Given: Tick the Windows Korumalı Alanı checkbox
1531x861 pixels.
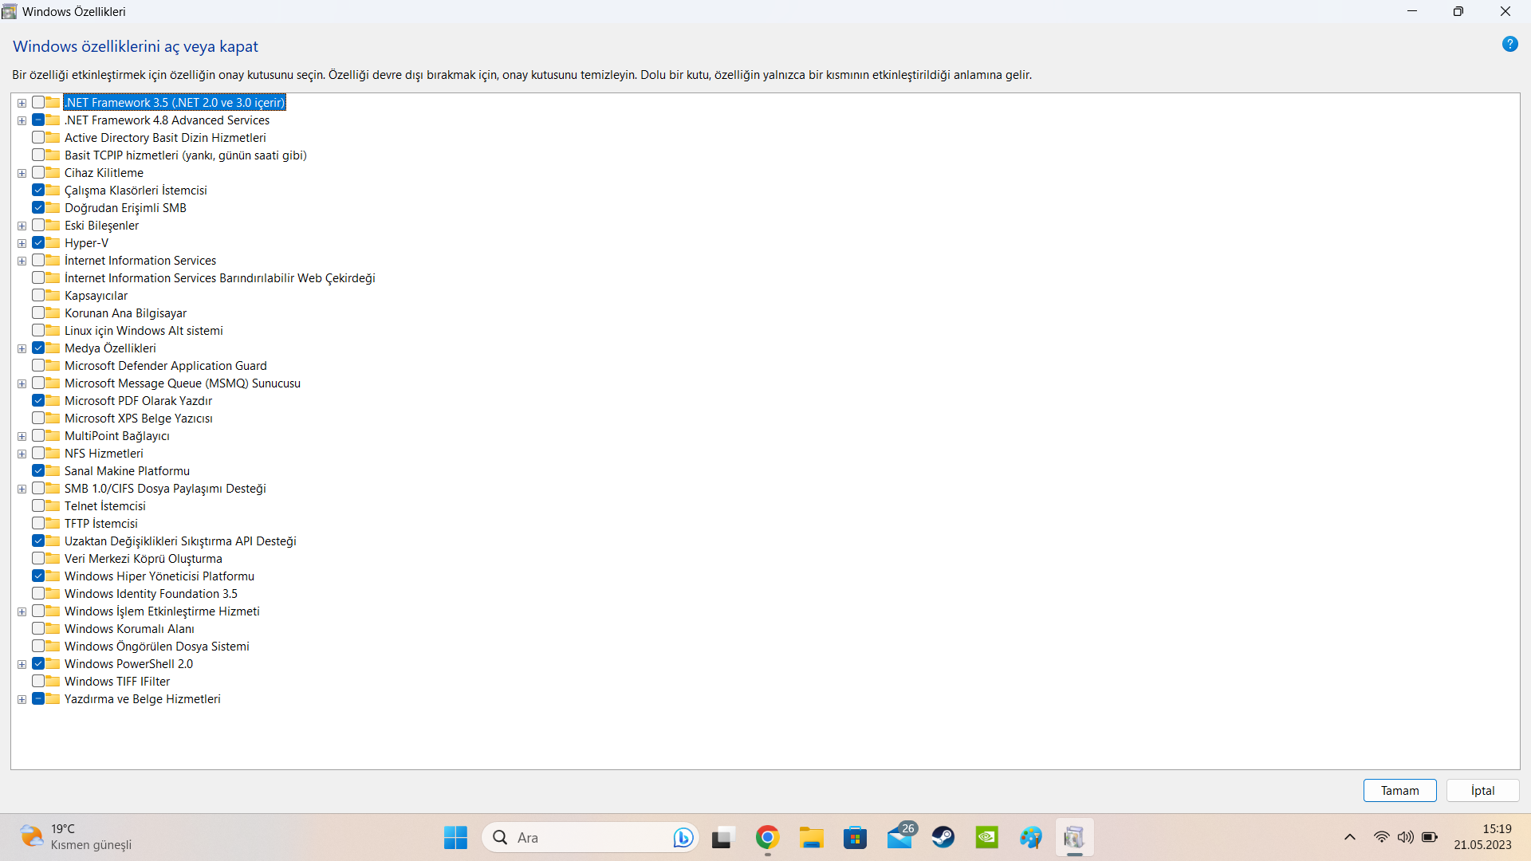Looking at the screenshot, I should [x=38, y=629].
